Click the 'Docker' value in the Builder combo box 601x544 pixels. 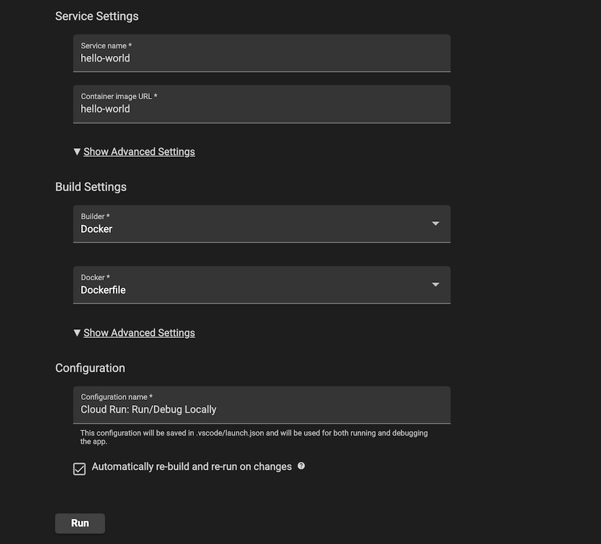point(97,229)
